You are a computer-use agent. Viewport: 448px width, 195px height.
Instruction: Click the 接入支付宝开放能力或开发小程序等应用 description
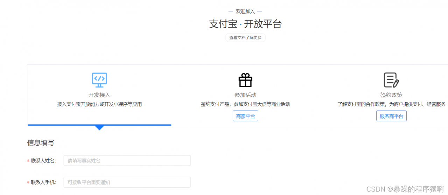(99, 104)
